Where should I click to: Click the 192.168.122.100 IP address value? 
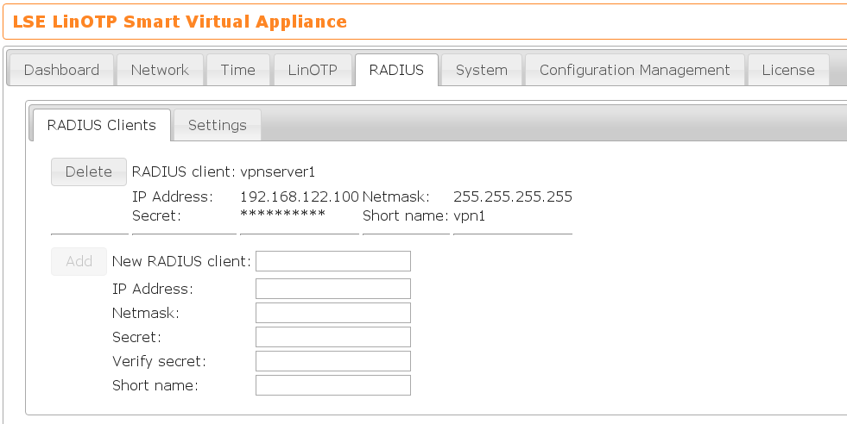[x=299, y=196]
